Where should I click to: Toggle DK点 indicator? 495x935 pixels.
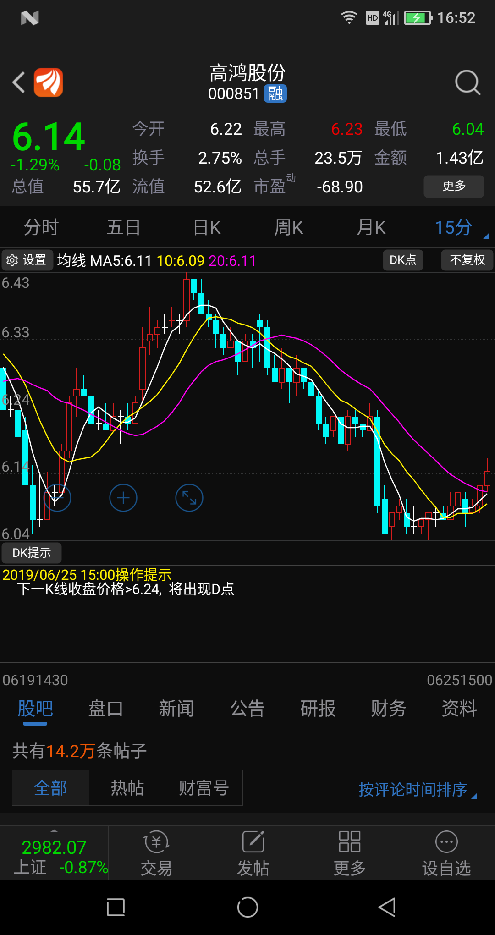(x=403, y=260)
